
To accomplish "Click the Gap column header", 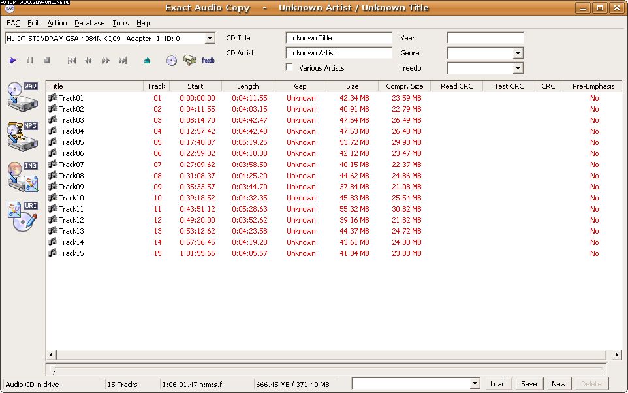I will 300,86.
